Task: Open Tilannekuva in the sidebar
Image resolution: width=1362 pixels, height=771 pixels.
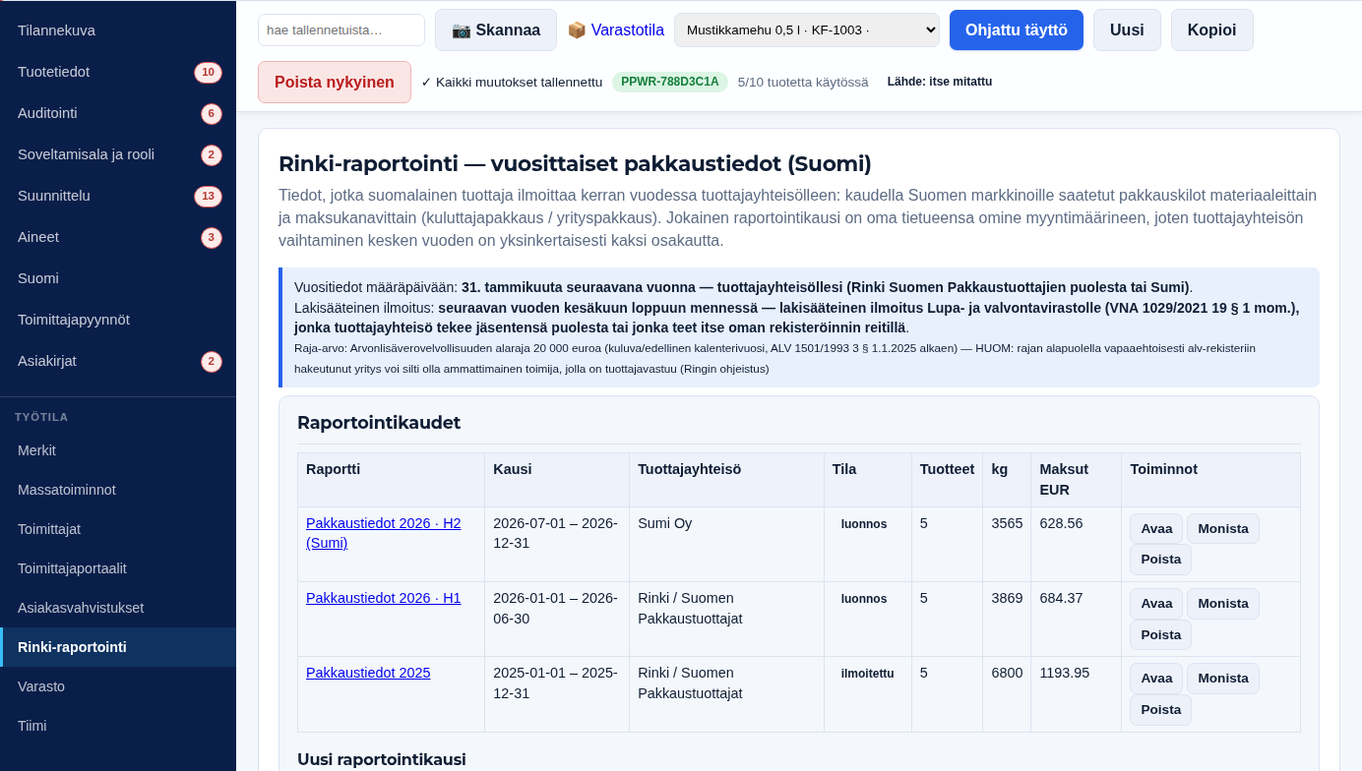Action: point(118,30)
